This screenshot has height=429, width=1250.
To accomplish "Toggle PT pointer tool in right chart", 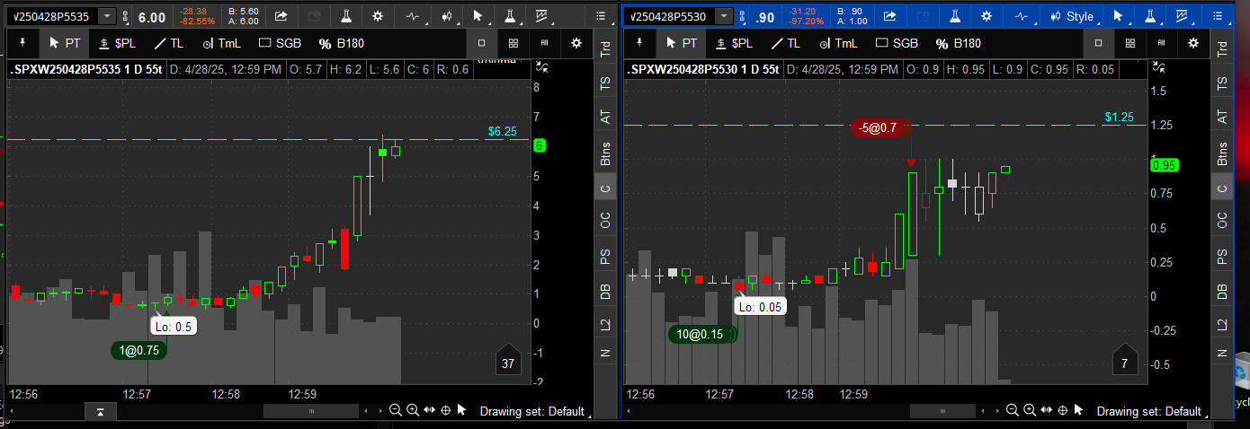I will point(681,43).
